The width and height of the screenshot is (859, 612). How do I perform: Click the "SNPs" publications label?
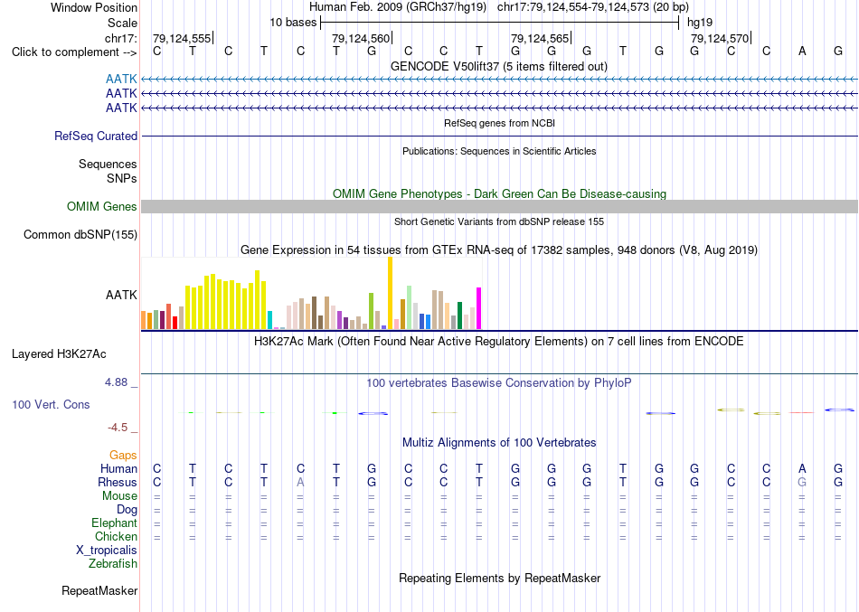coord(122,178)
